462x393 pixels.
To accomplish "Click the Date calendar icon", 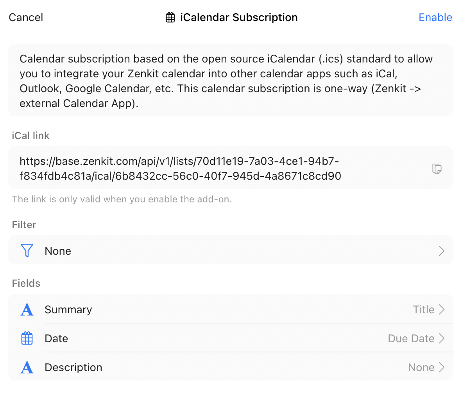I will click(27, 338).
